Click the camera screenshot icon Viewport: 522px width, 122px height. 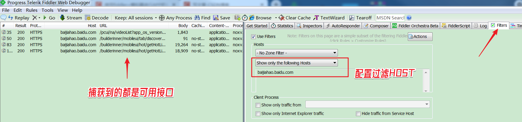(x=238, y=18)
